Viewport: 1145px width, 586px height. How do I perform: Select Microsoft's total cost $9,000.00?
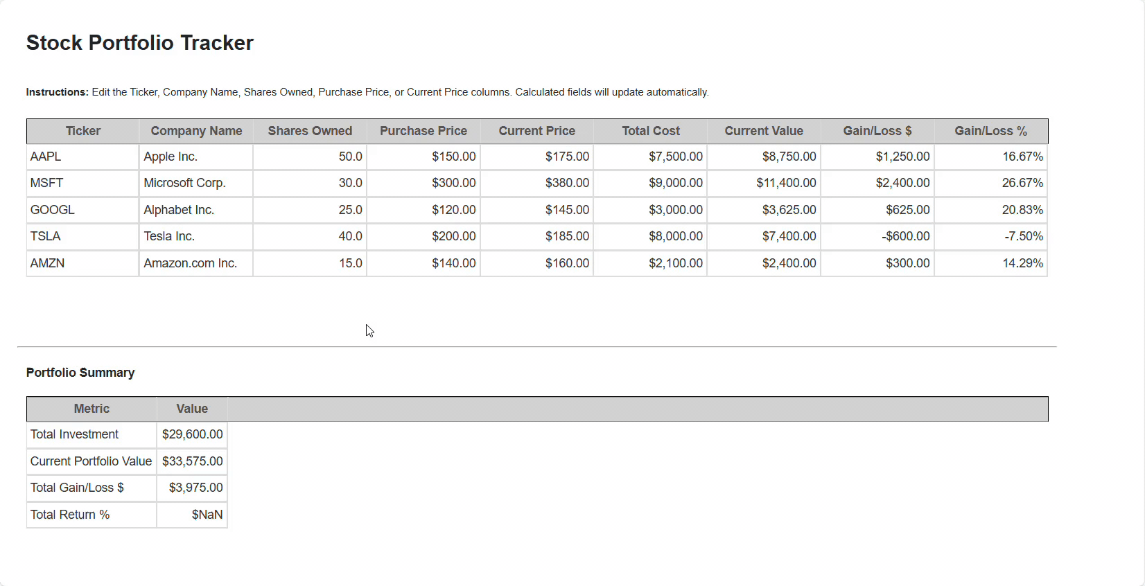coord(651,184)
